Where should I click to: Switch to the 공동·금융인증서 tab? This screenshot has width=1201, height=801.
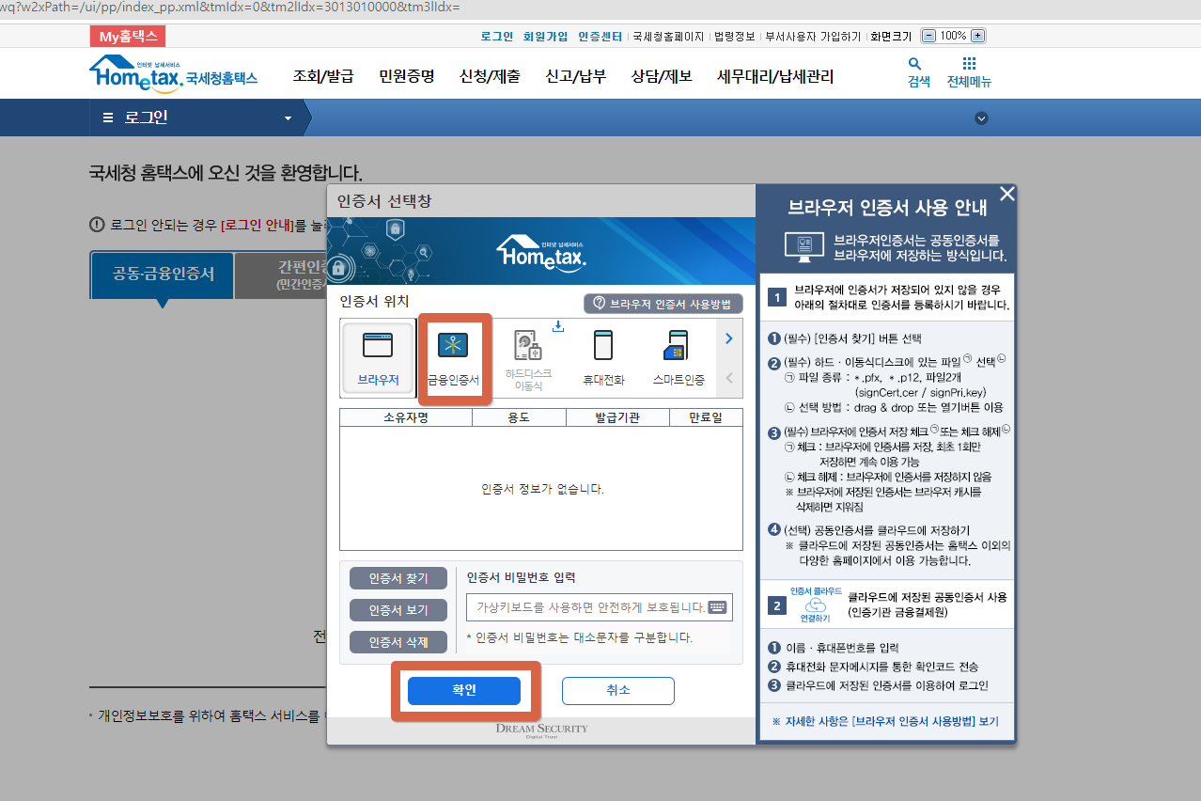pyautogui.click(x=163, y=275)
